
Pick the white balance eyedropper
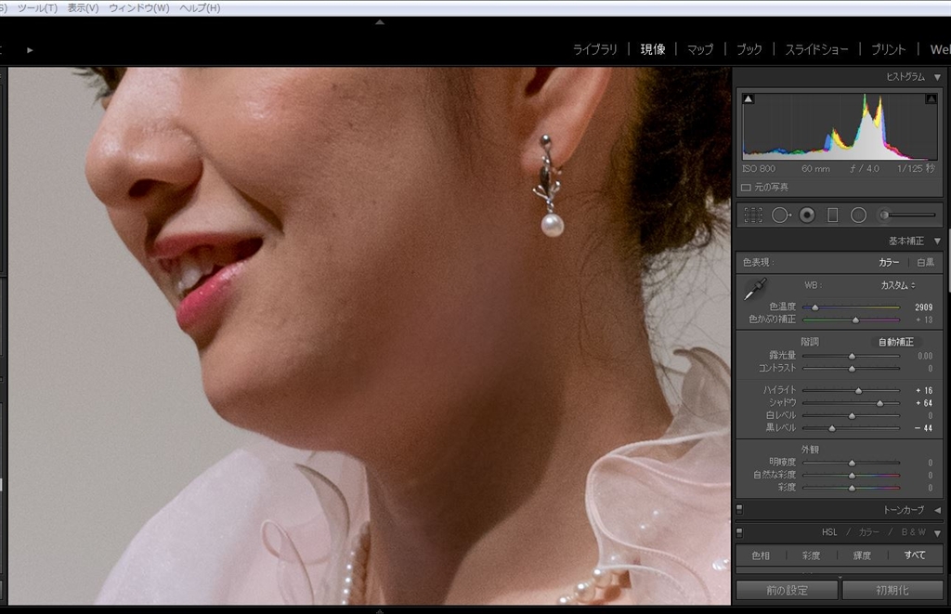(x=754, y=289)
